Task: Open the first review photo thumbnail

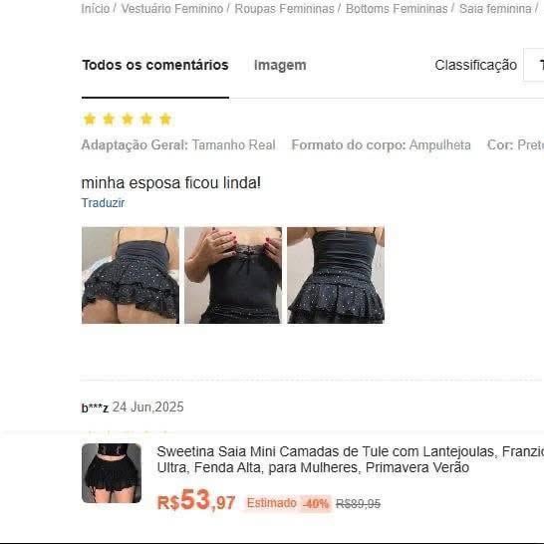Action: (131, 275)
